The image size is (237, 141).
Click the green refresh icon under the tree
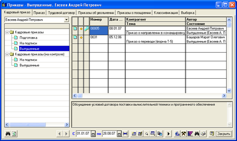[x=14, y=134]
